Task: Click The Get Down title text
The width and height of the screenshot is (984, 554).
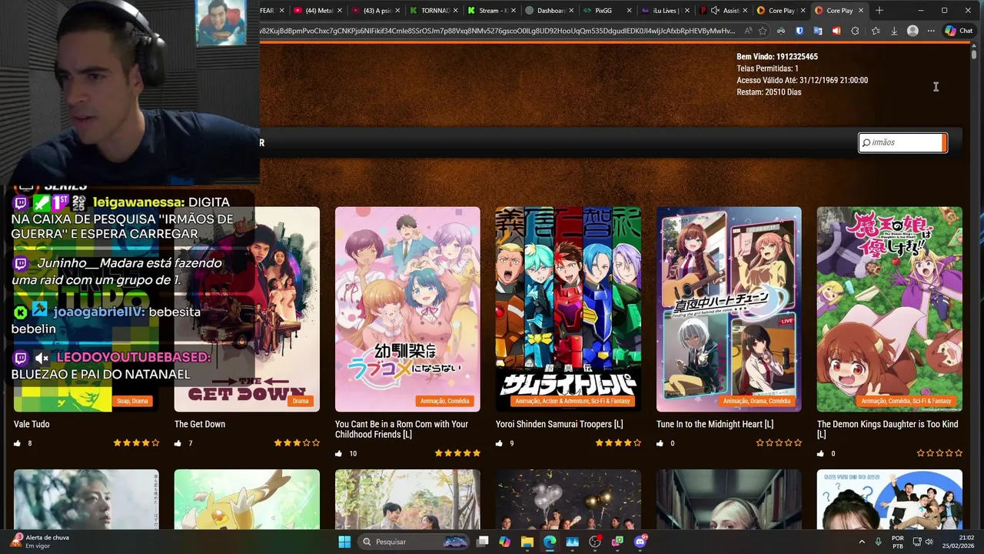Action: [200, 424]
